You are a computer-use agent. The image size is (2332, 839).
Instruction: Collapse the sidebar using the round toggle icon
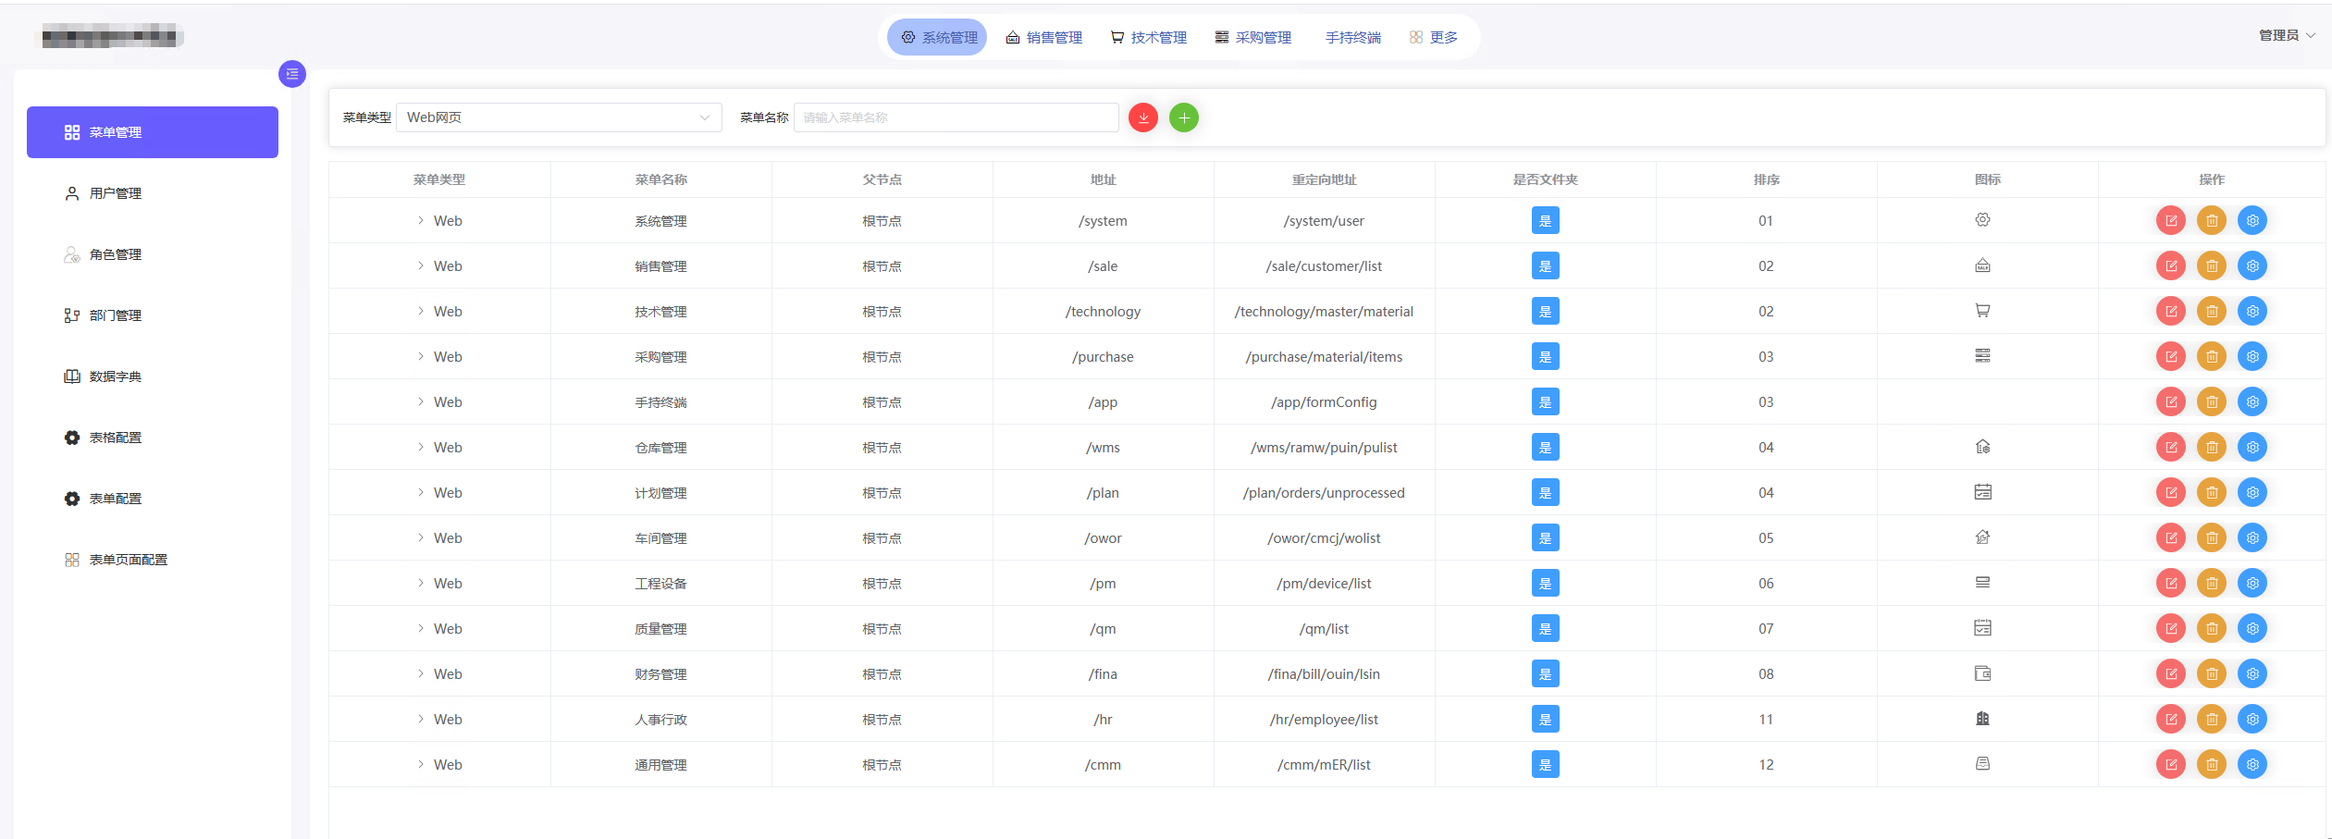[x=292, y=74]
